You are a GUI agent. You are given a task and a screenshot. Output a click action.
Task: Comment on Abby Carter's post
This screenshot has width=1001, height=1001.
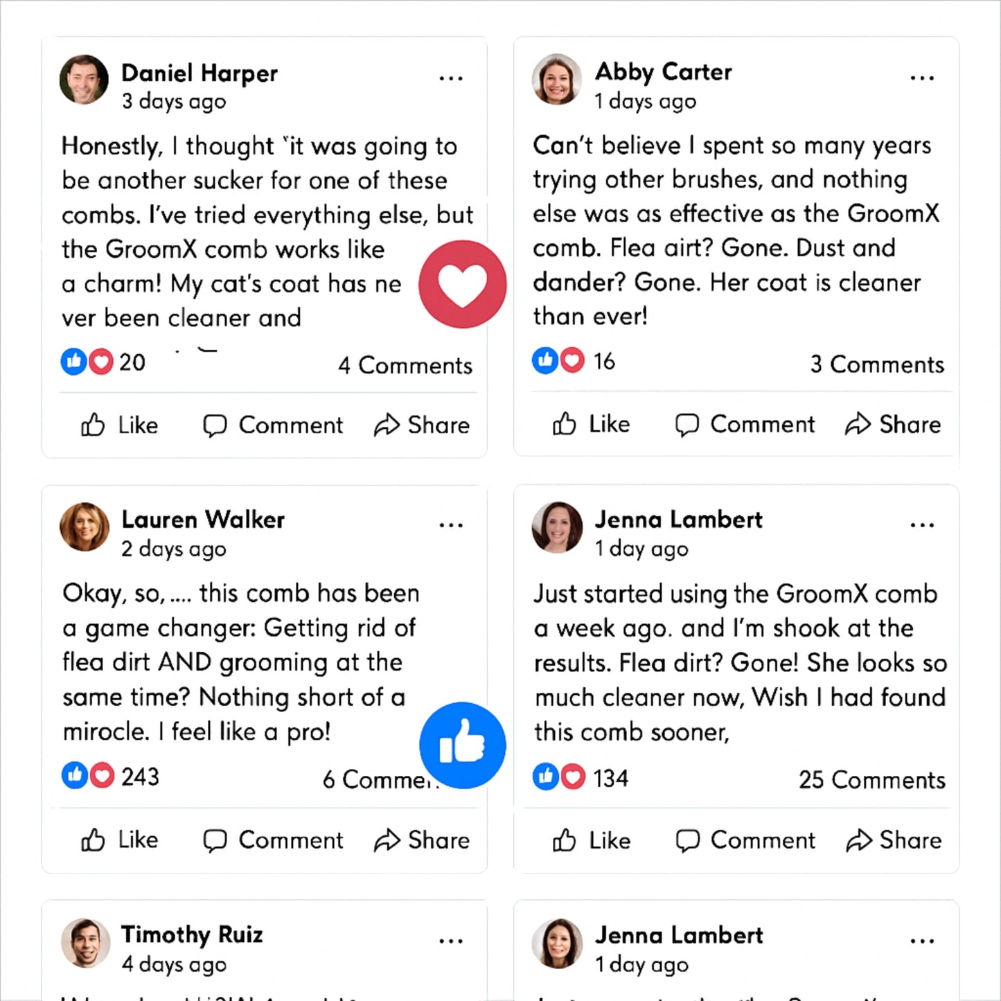click(745, 424)
